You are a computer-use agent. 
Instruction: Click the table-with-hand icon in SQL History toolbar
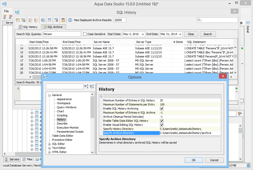(18, 20)
